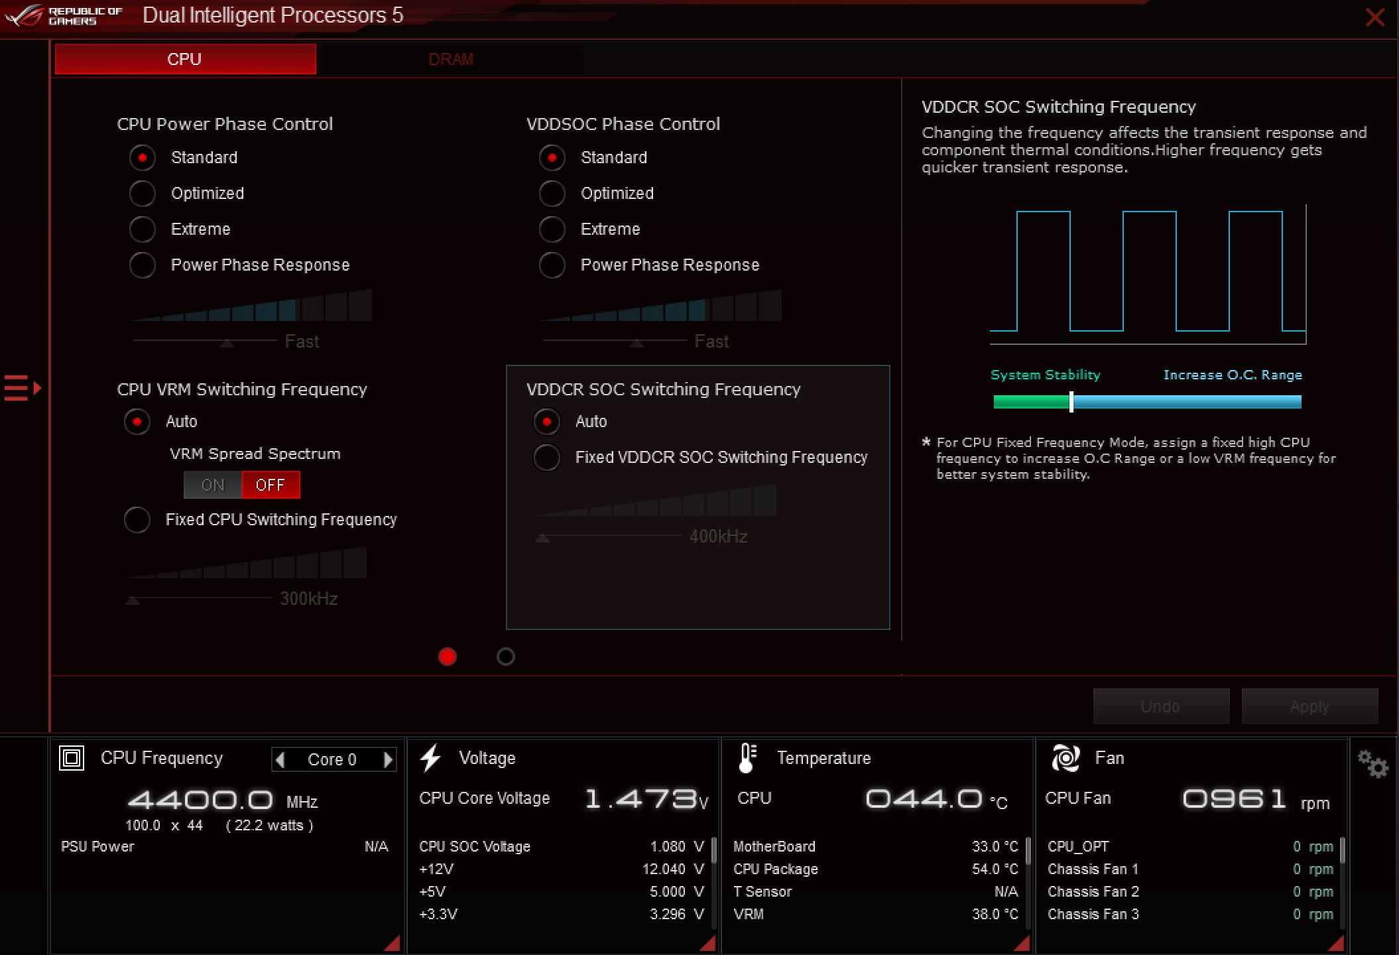Select Fixed VDDCR SOC Switching Frequency
The height and width of the screenshot is (955, 1399).
(x=547, y=458)
